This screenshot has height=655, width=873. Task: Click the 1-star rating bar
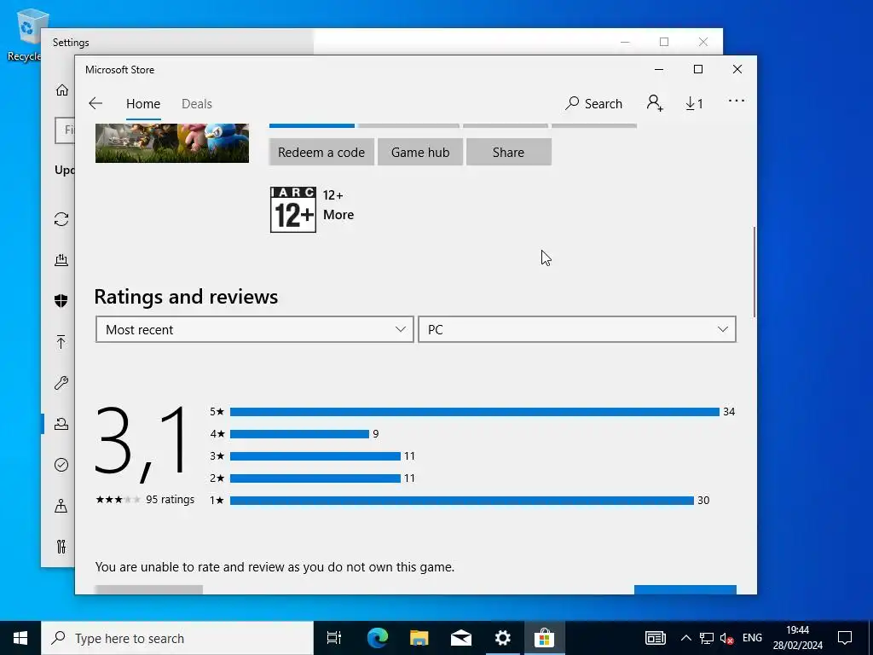pyautogui.click(x=461, y=500)
